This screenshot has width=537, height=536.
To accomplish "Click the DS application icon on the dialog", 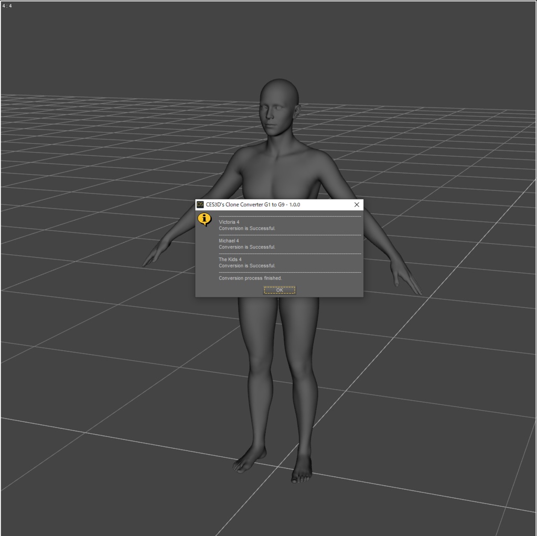I will (200, 205).
